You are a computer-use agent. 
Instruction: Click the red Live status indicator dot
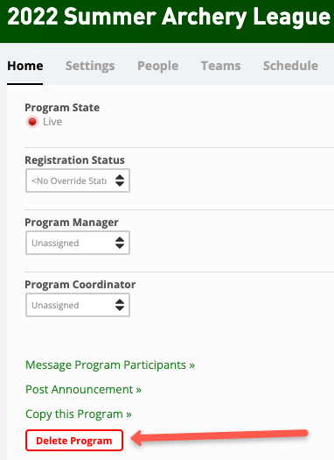click(x=32, y=122)
